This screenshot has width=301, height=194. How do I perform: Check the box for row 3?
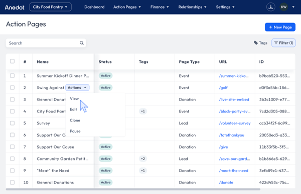pos(12,99)
